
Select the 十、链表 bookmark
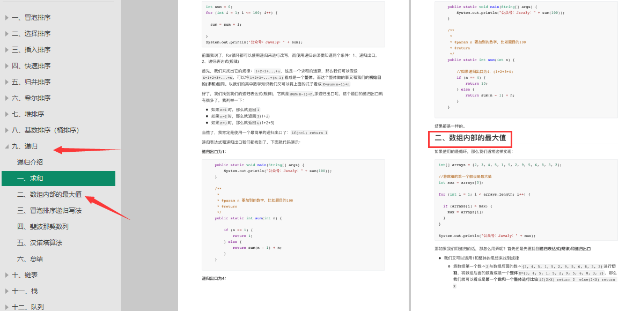pos(25,275)
